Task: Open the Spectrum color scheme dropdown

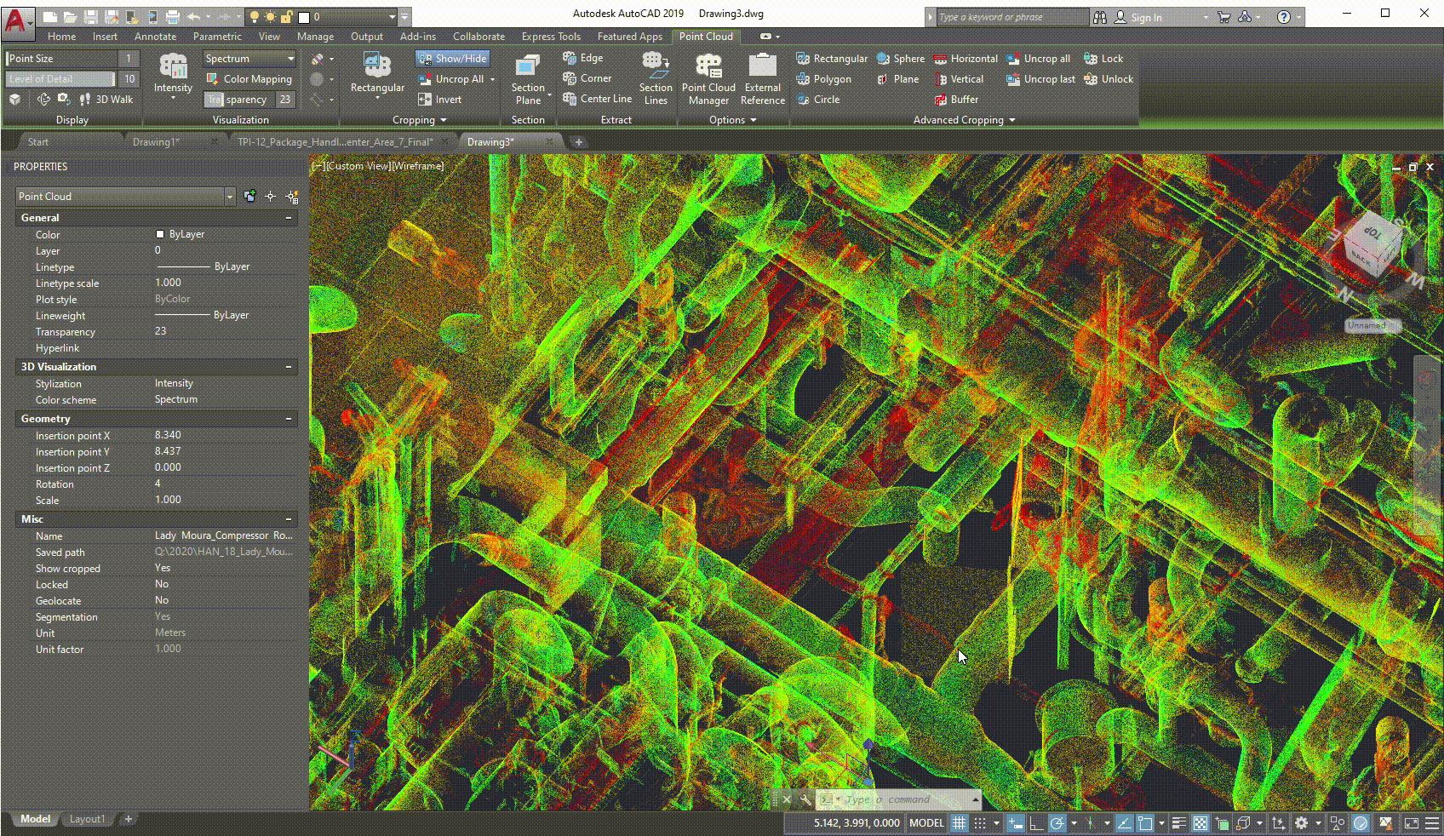Action: [x=249, y=59]
